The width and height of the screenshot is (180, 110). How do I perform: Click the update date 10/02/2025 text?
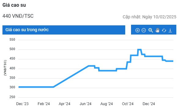(165, 17)
